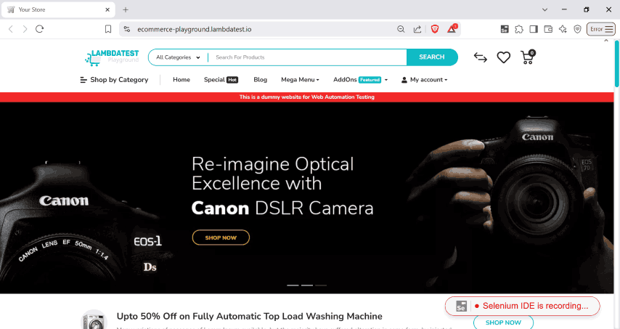Share this page icon
The width and height of the screenshot is (620, 329).
417,29
